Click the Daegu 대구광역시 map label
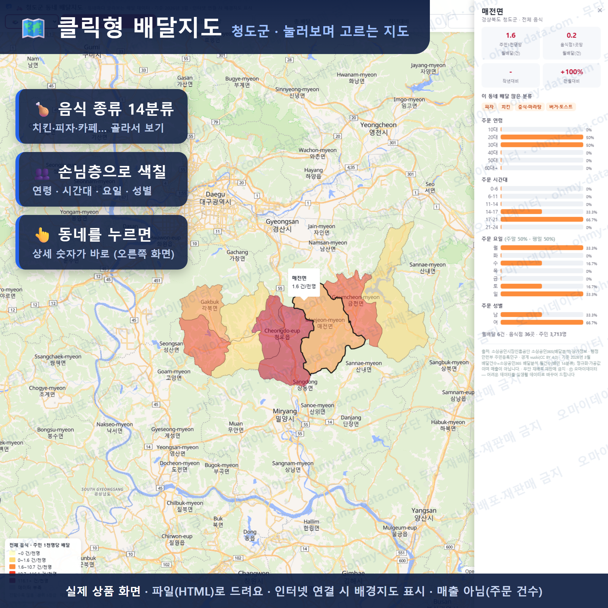Screen dimensions: 608x608 [x=215, y=198]
